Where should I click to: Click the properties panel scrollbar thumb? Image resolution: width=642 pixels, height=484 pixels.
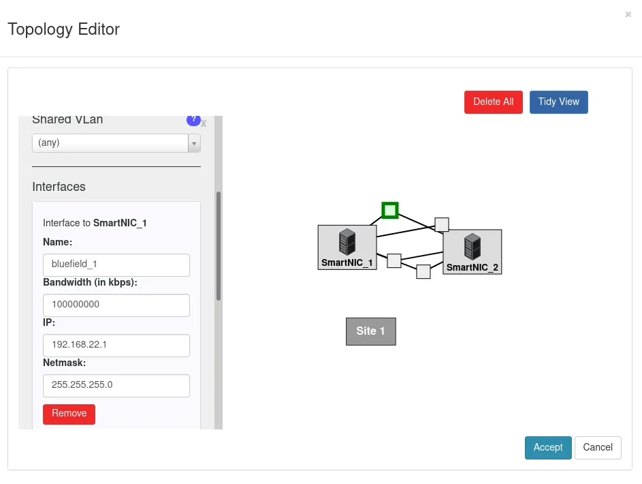219,246
